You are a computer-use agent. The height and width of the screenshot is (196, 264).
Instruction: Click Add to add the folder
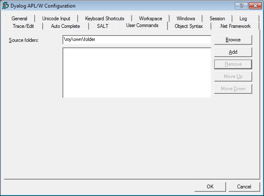coord(233,52)
